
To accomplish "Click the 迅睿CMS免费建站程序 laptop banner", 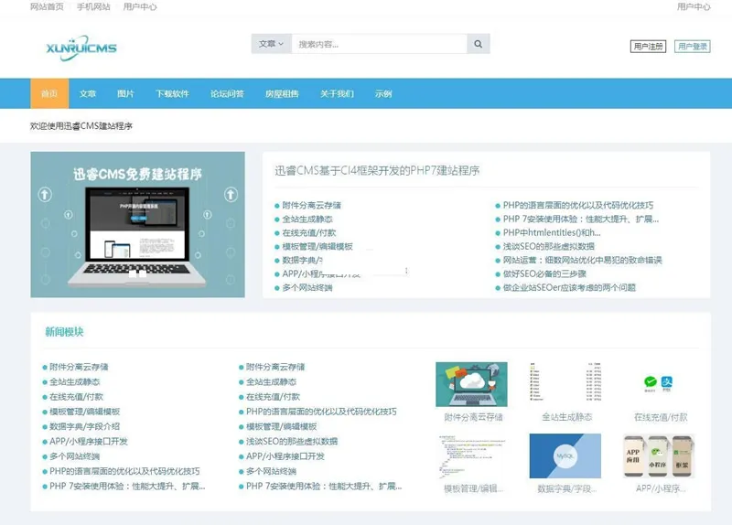I will [137, 224].
